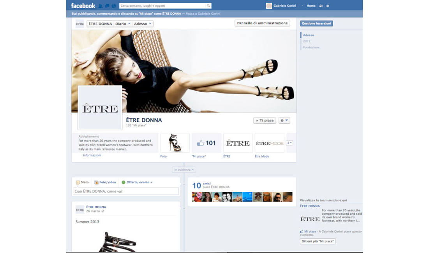429x253 pixels.
Task: Expand more apps dropdown showing 1
Action: tap(289, 142)
